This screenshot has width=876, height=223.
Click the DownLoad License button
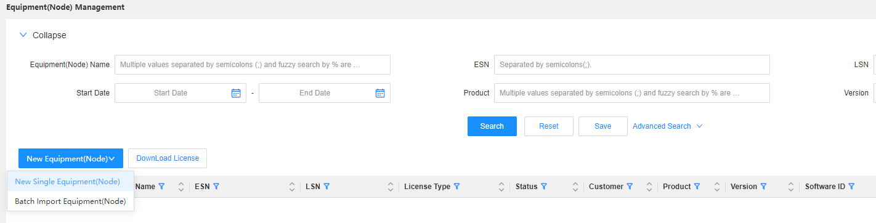(168, 158)
